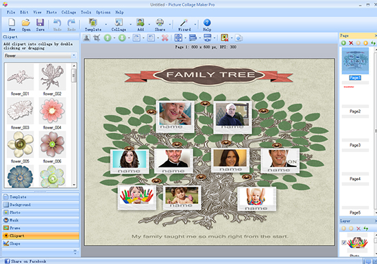Switch to the Shape sidebar tab
377x264 pixels.
pyautogui.click(x=40, y=243)
